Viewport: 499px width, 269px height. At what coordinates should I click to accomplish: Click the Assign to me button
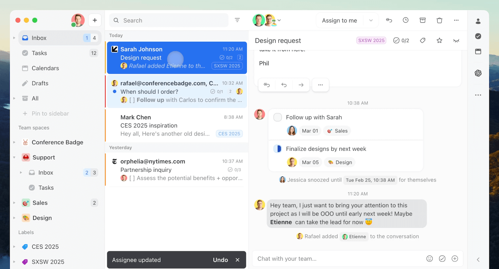tap(339, 20)
